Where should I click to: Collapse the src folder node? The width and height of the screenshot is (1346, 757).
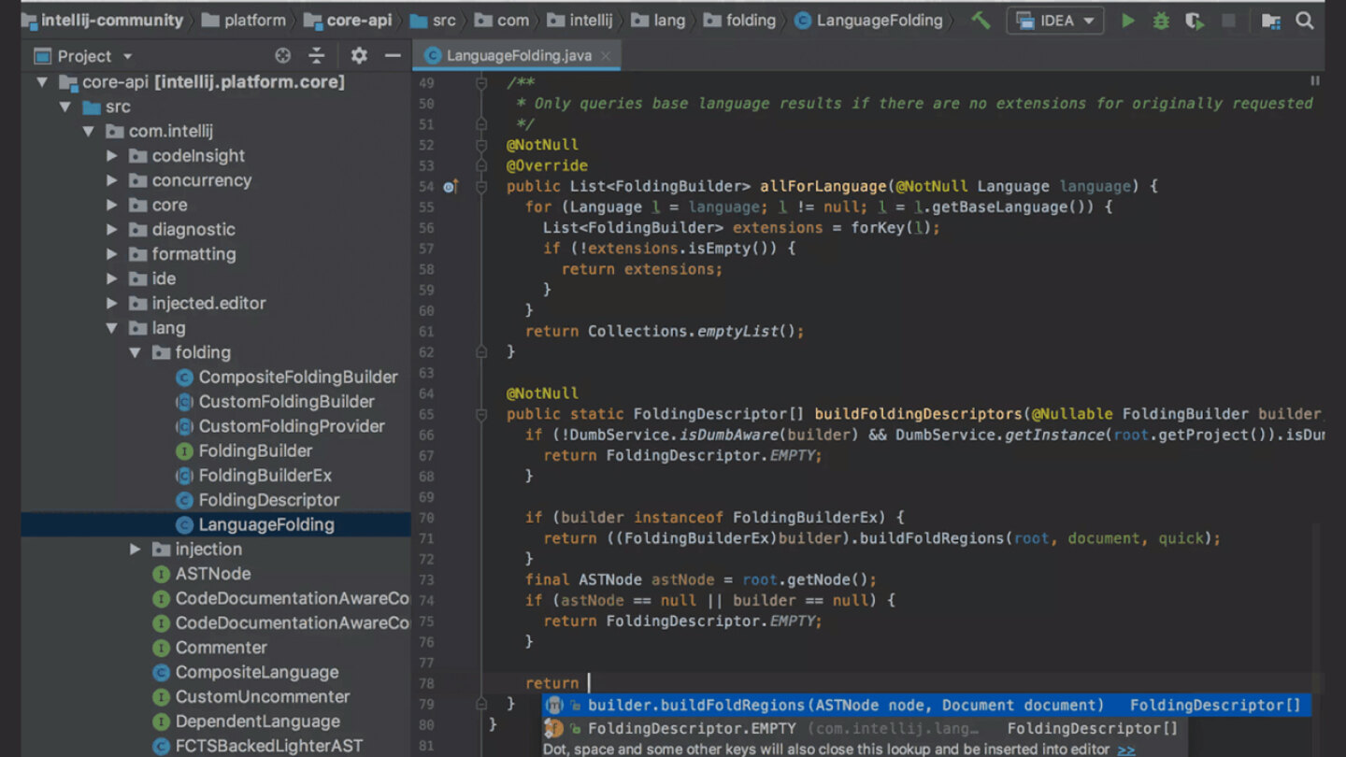(64, 107)
